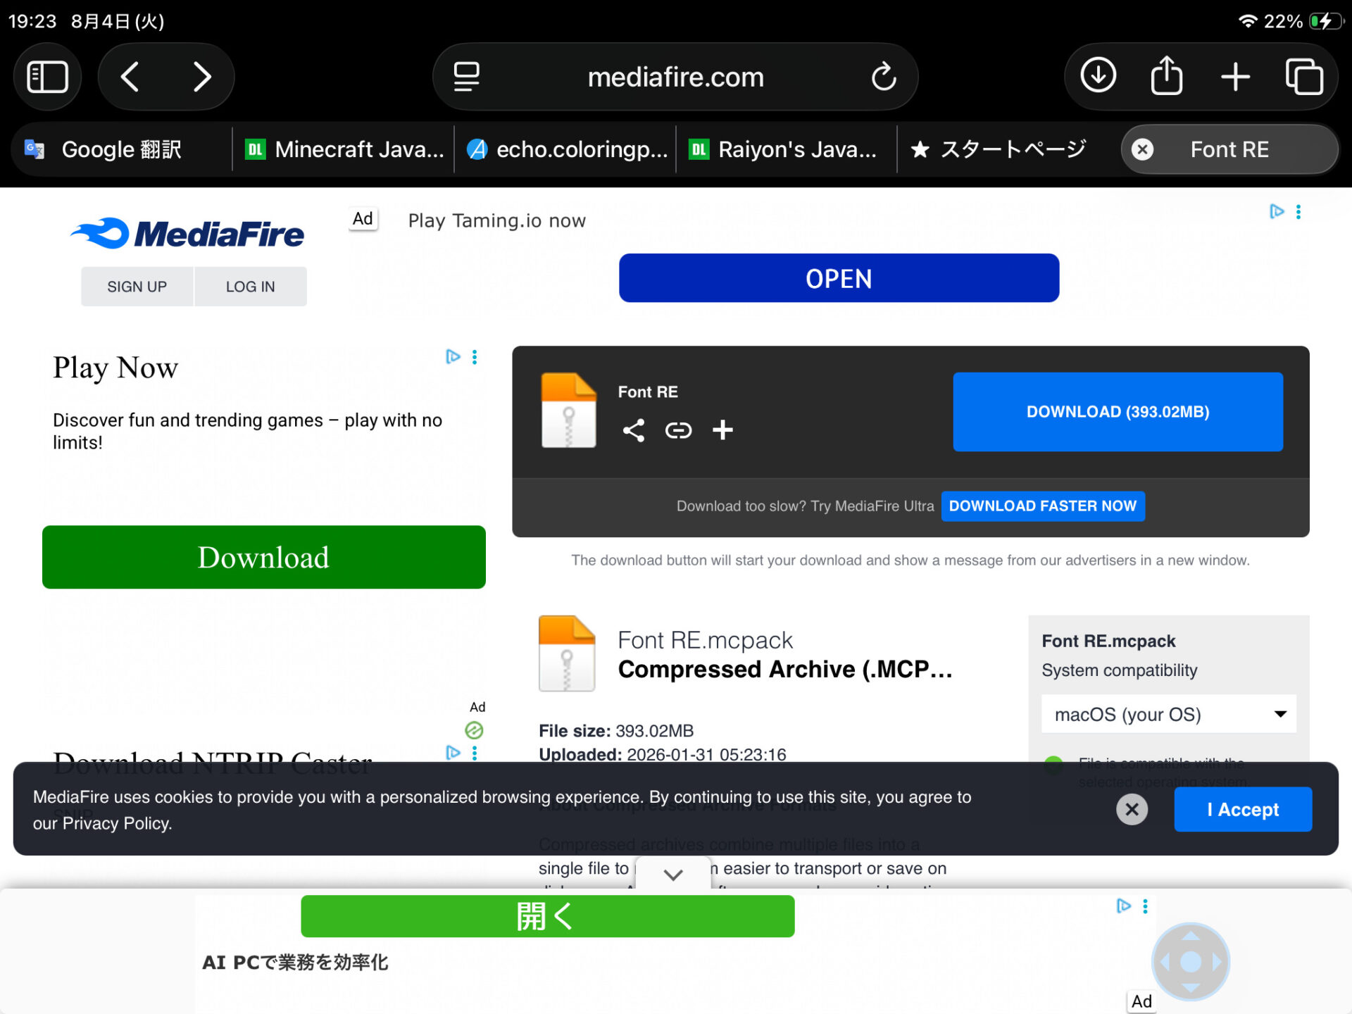This screenshot has height=1014, width=1352.
Task: Click the AI PCで業務を効率化 ad text
Action: 295,962
